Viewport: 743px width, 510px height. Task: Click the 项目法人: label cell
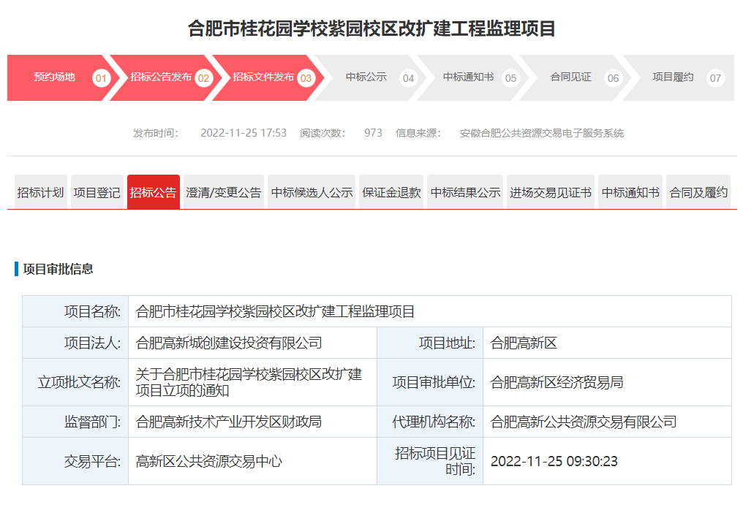[x=75, y=343]
